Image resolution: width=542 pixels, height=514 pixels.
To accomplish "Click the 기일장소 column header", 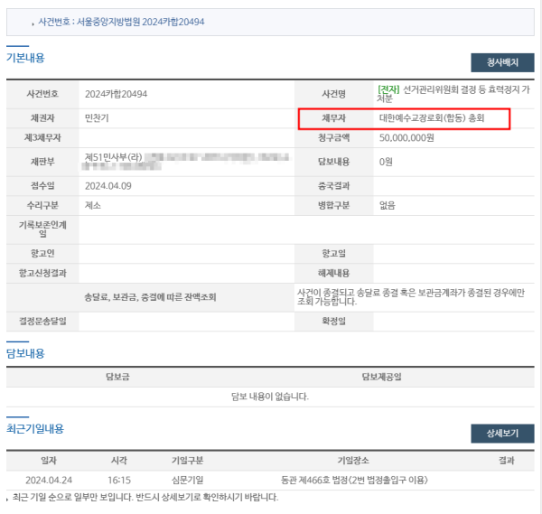I will pyautogui.click(x=353, y=460).
